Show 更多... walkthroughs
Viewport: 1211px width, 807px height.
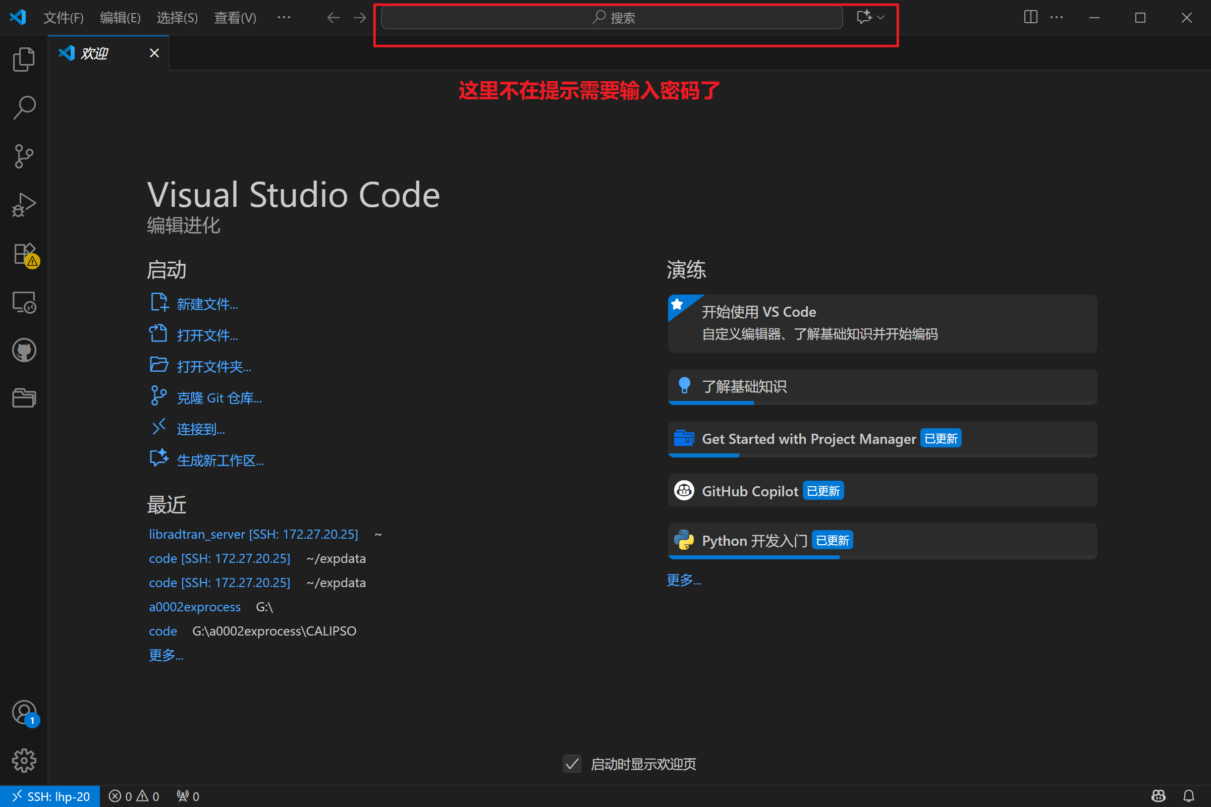click(x=684, y=580)
